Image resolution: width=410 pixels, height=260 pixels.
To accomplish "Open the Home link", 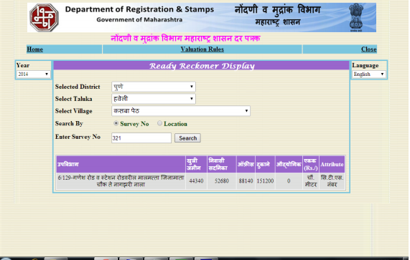I will tap(34, 49).
